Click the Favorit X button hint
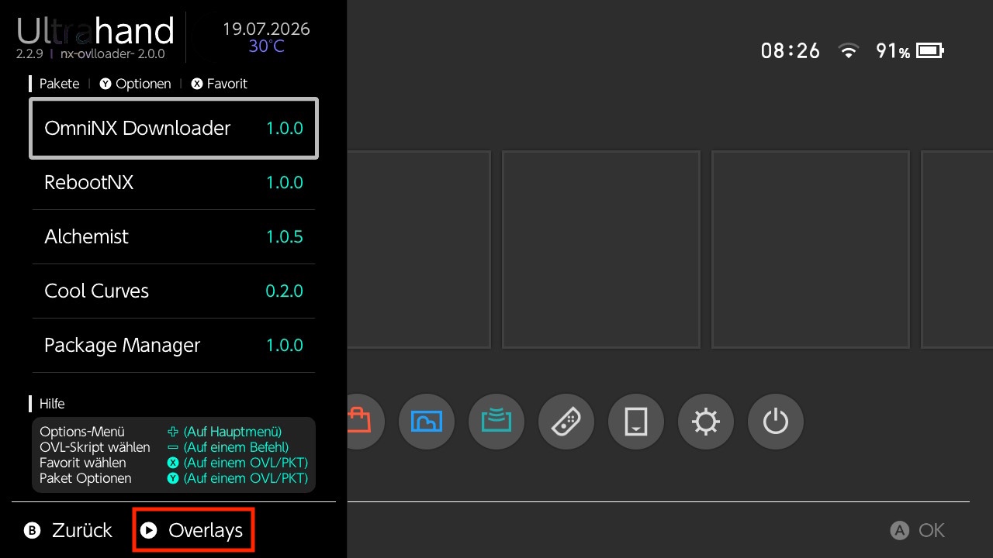 tap(219, 84)
